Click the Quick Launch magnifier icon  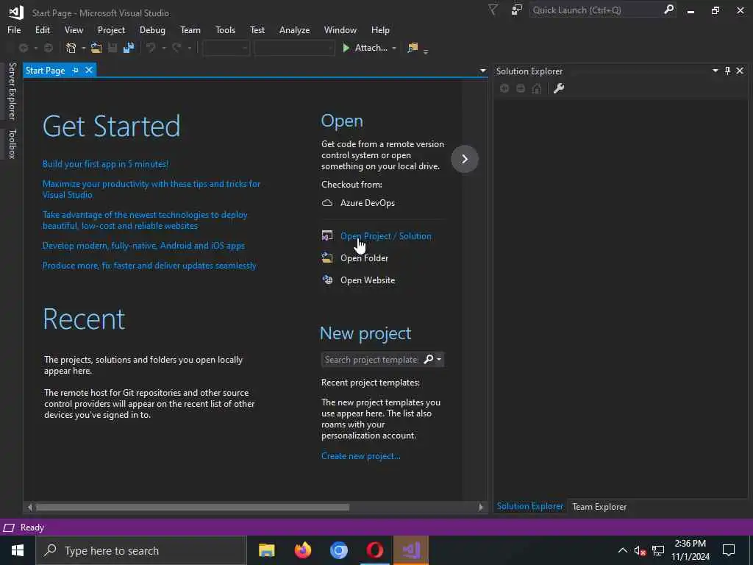tap(668, 10)
